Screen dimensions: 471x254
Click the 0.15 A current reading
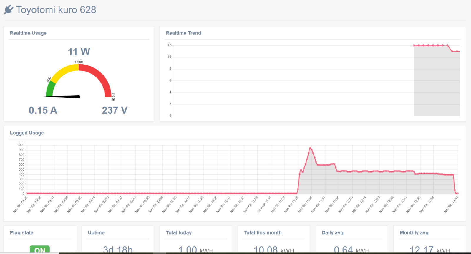click(43, 110)
